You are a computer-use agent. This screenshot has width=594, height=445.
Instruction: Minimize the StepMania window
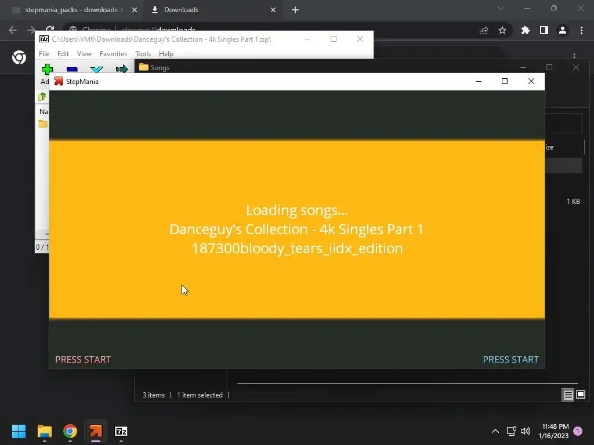click(479, 81)
